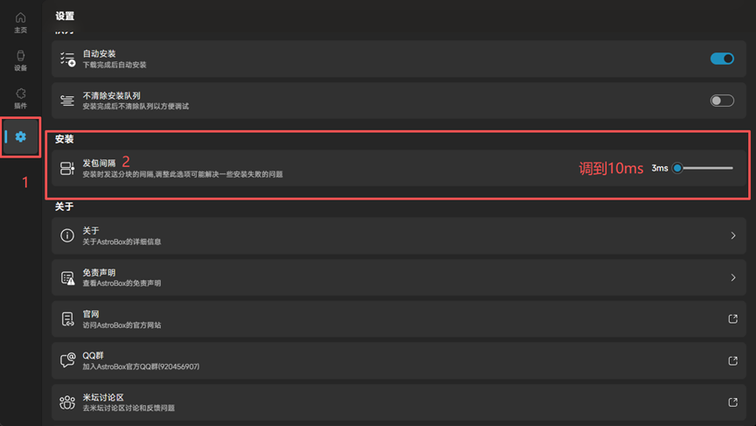Click the auto-install (自动安装) row icon

[67, 59]
